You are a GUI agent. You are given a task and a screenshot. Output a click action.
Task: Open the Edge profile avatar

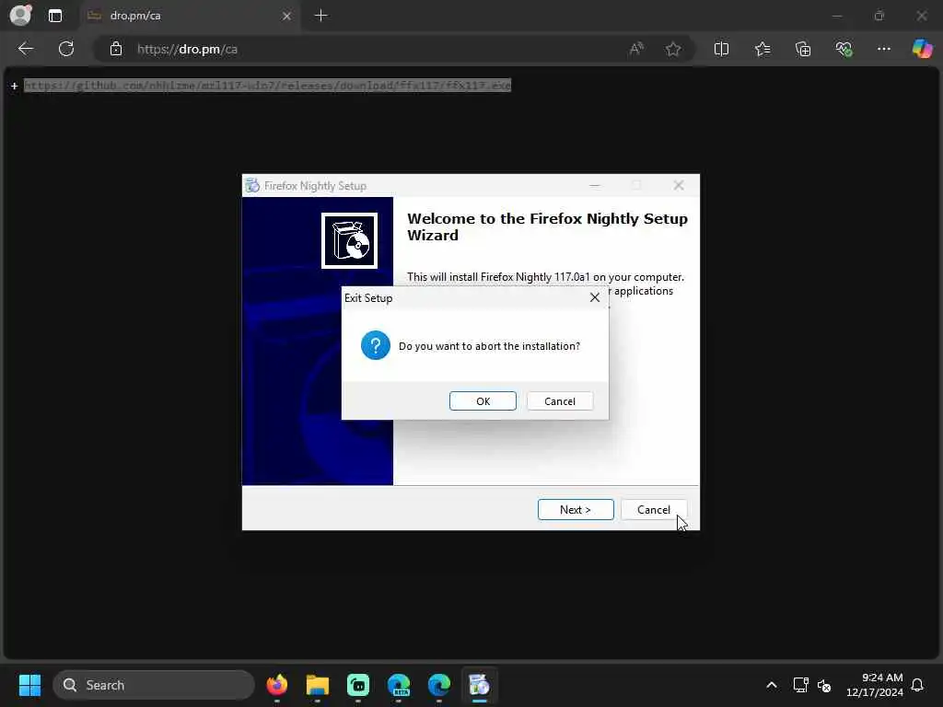pyautogui.click(x=21, y=15)
